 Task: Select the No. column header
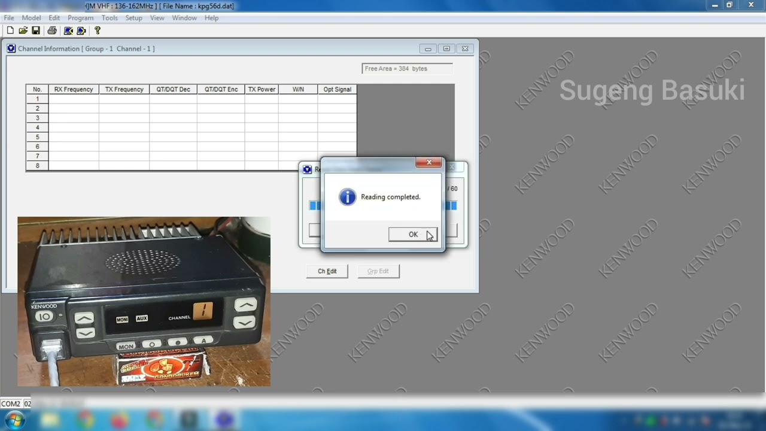pos(37,89)
